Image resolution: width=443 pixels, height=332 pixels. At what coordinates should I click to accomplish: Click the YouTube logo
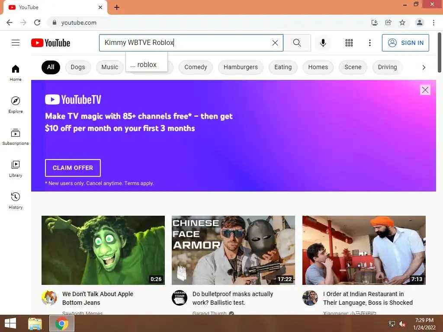click(51, 43)
